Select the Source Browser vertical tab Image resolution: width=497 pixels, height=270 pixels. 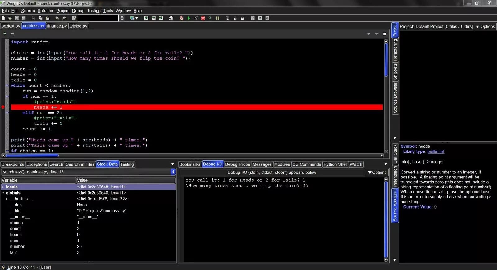coord(395,98)
